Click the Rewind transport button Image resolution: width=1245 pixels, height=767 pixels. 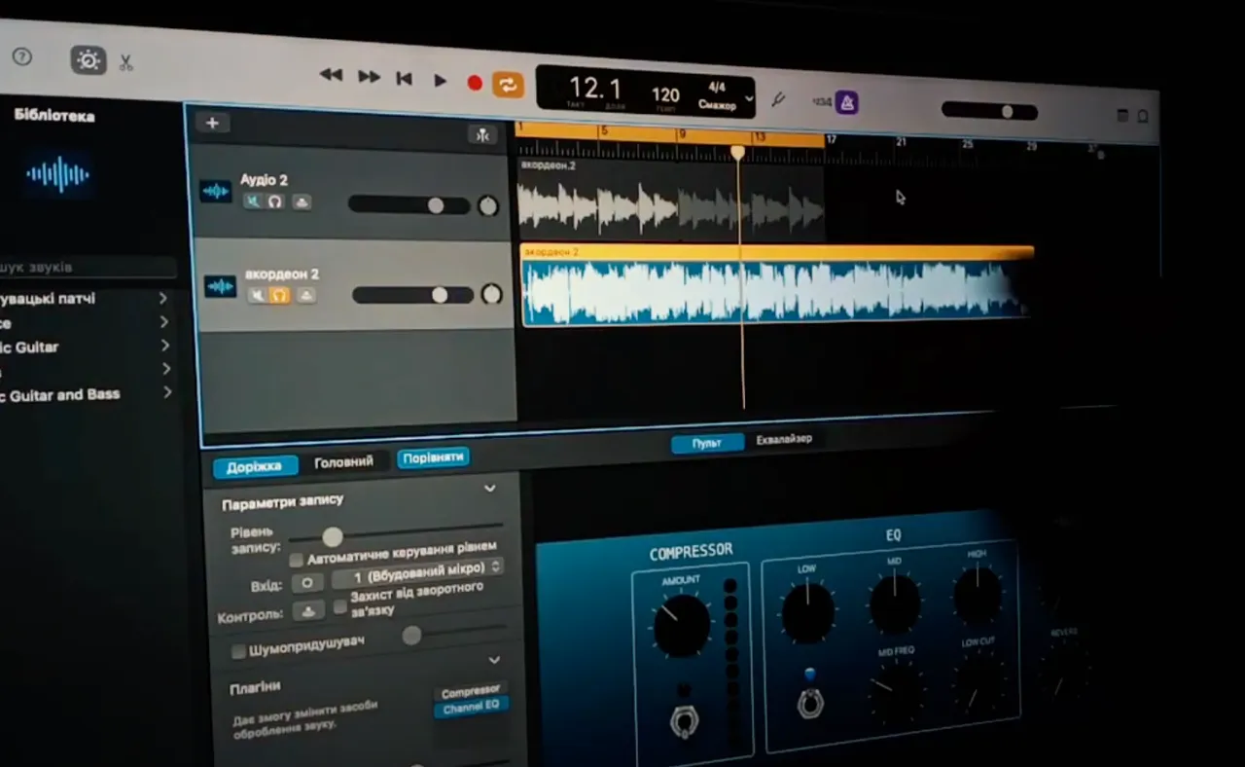pyautogui.click(x=331, y=75)
